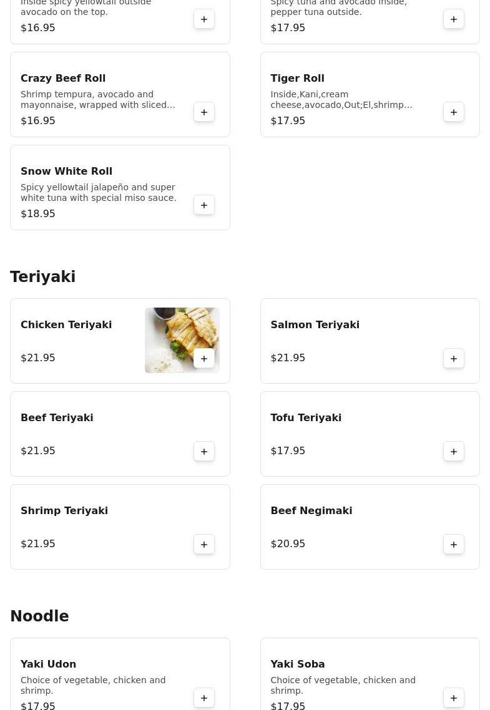Add Shrimp Teriyaki to cart

(204, 545)
